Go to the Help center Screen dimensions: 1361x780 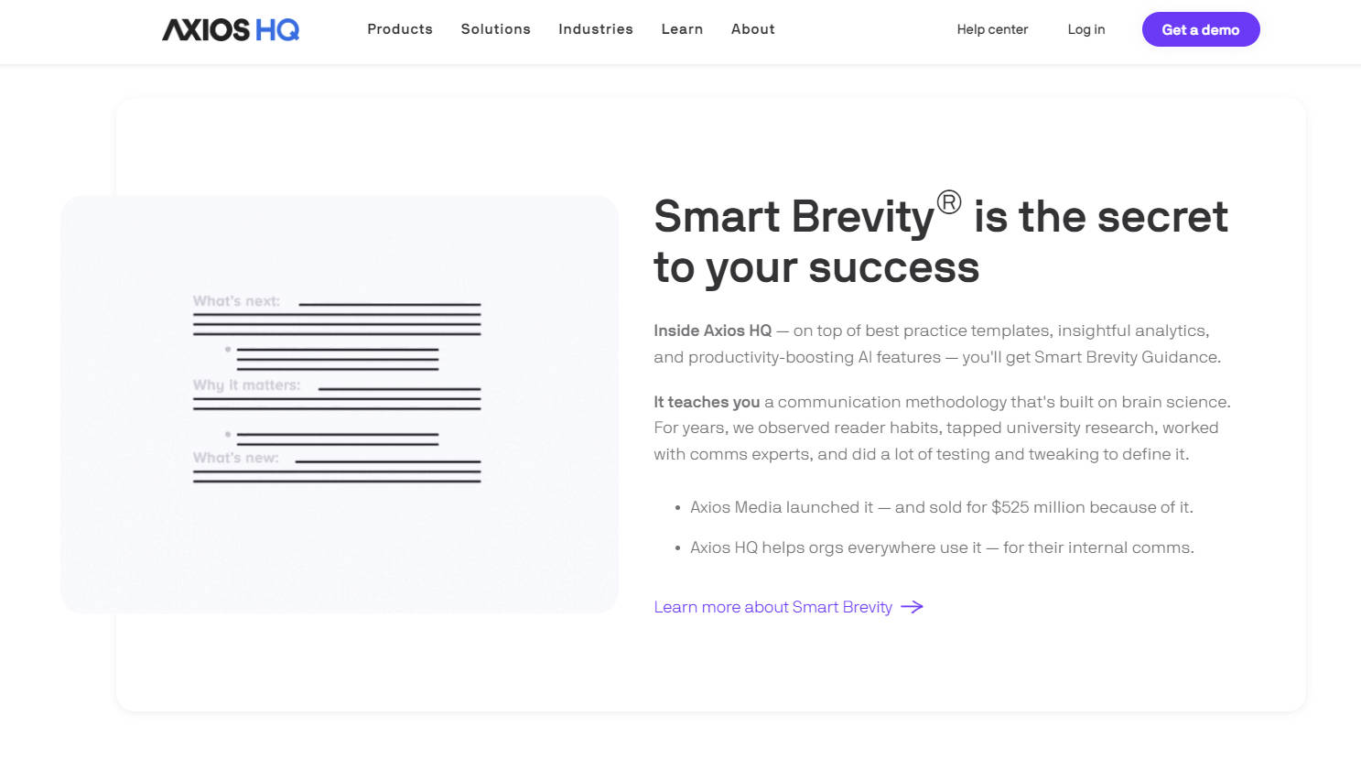[x=992, y=29]
